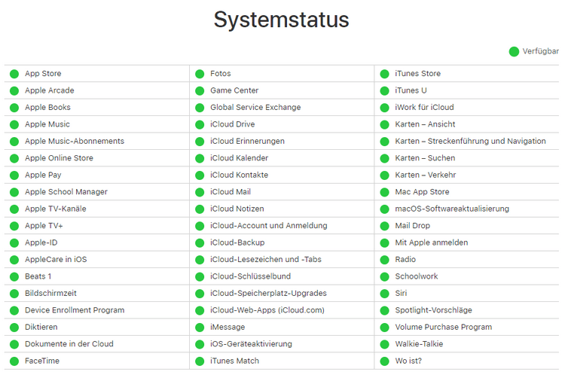The height and width of the screenshot is (375, 565).
Task: Click the iCloud Kalender label
Action: click(240, 158)
